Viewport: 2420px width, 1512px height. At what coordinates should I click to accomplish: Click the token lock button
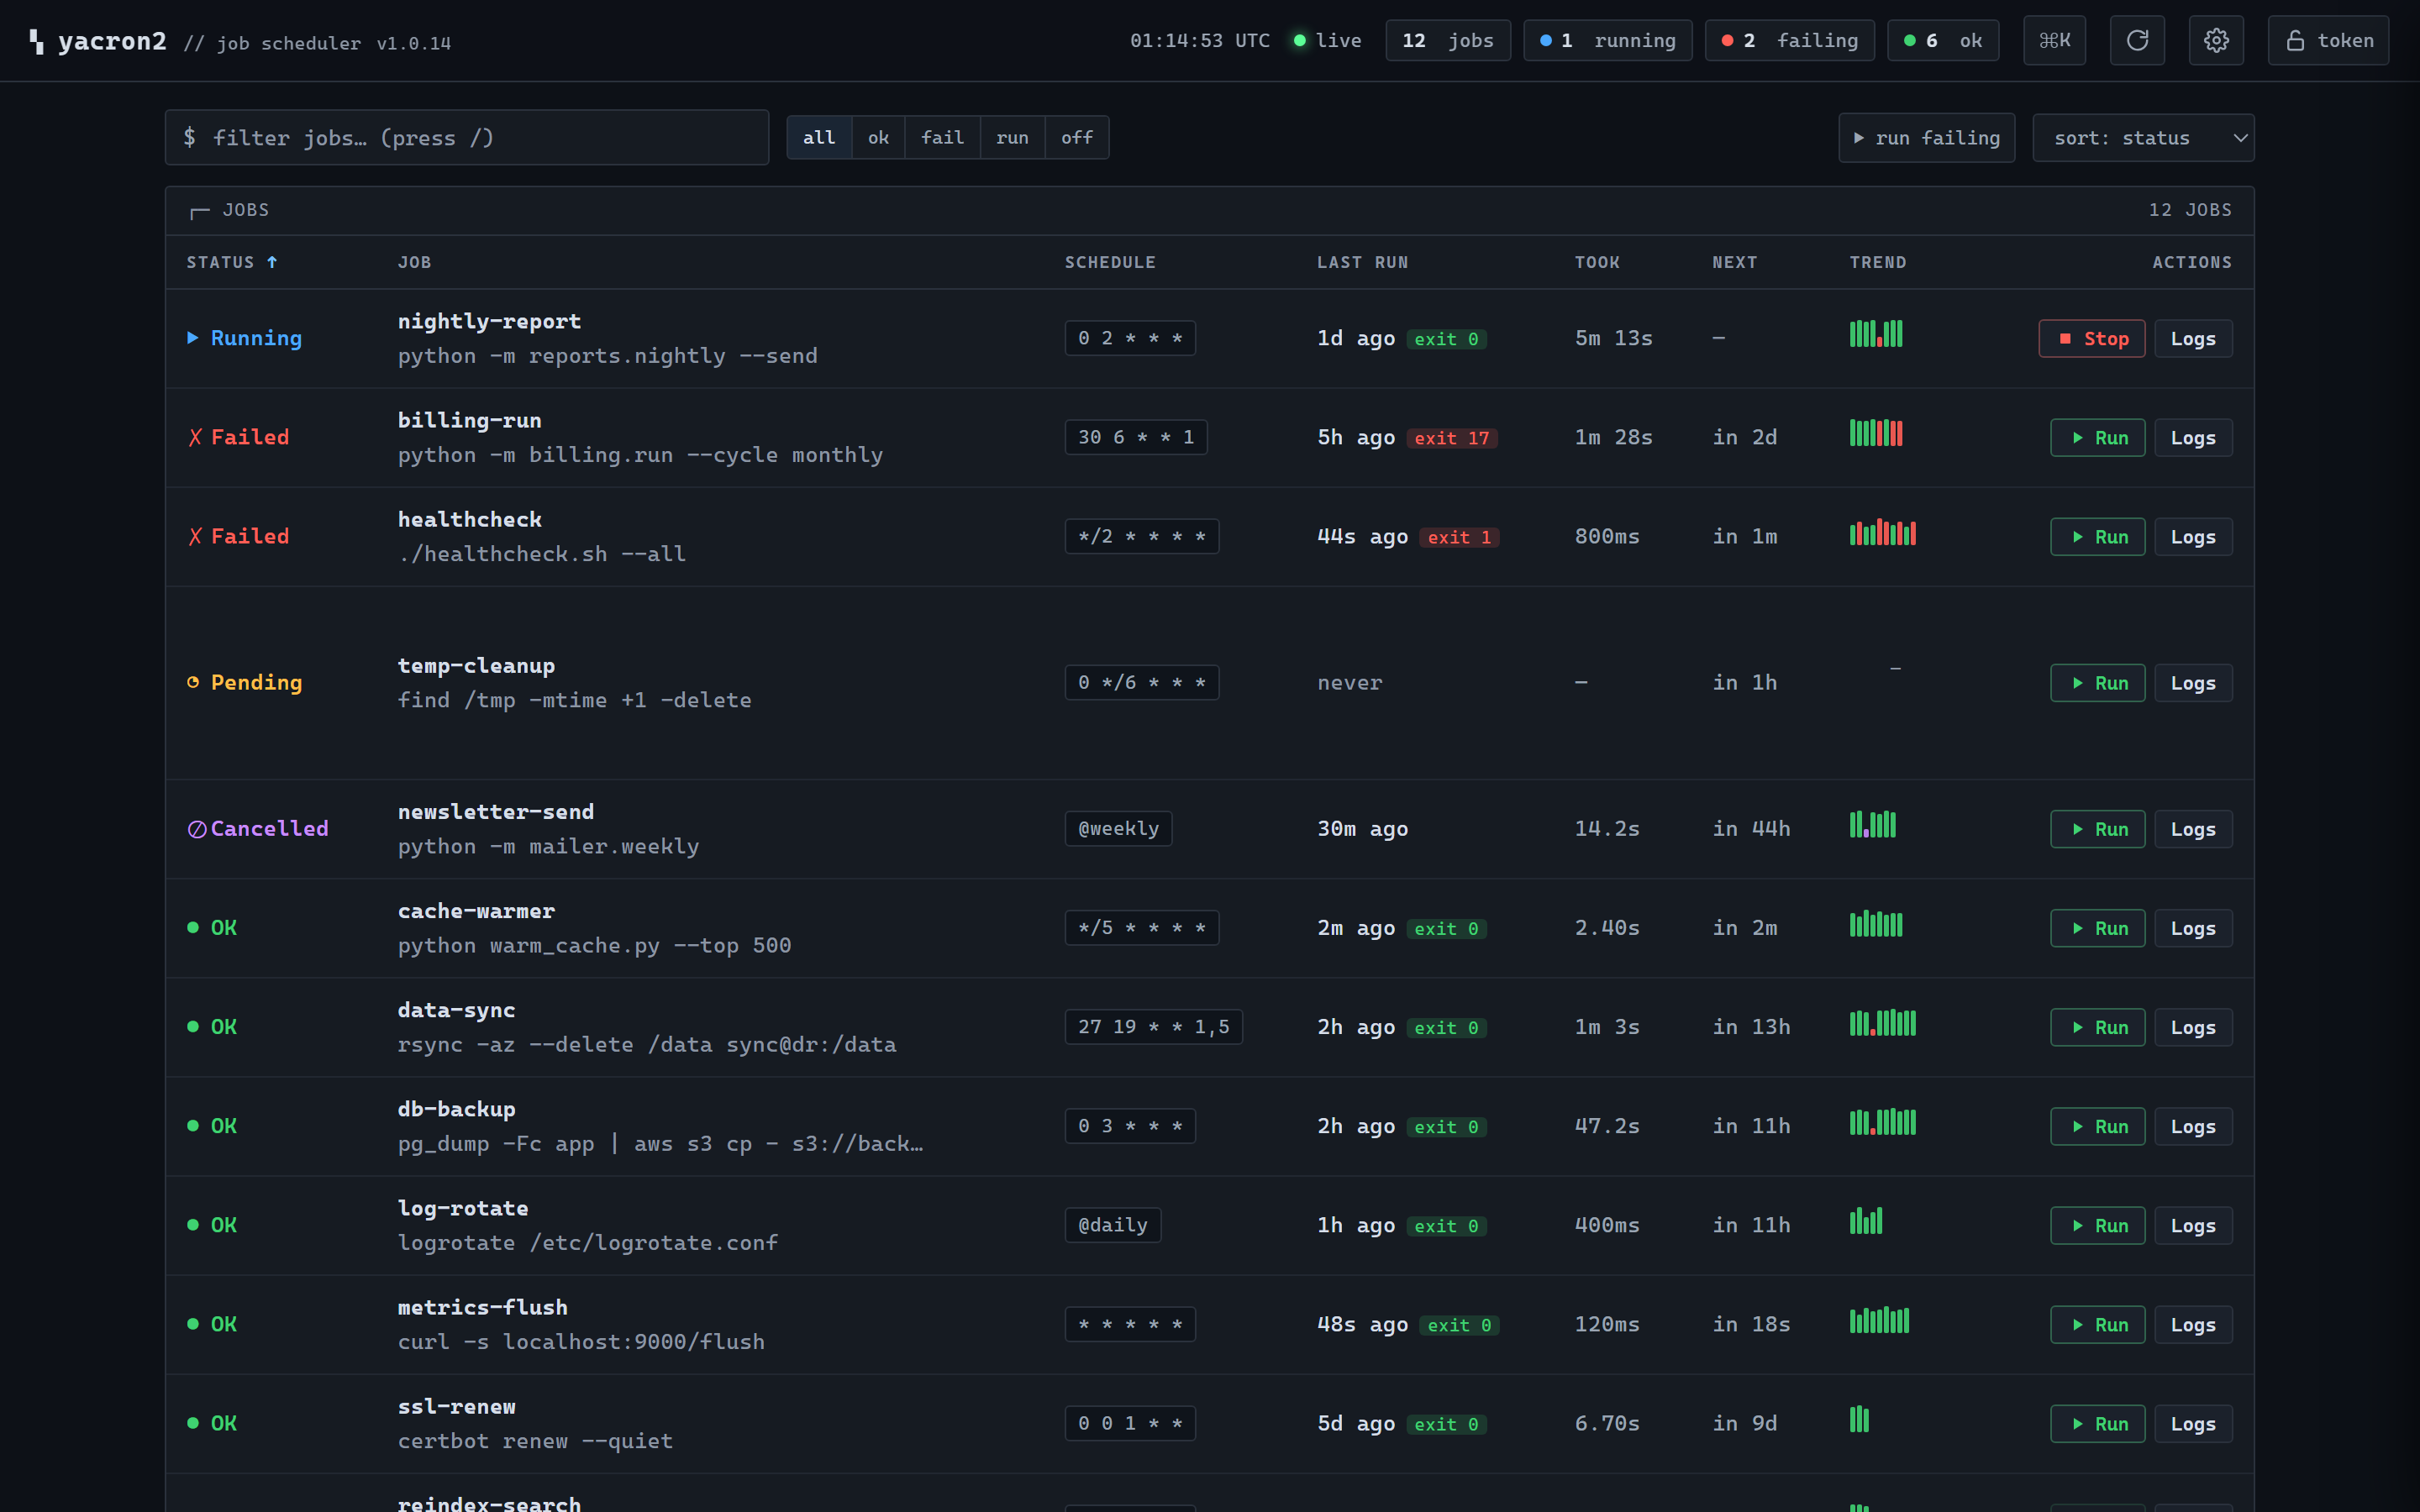coord(2328,41)
